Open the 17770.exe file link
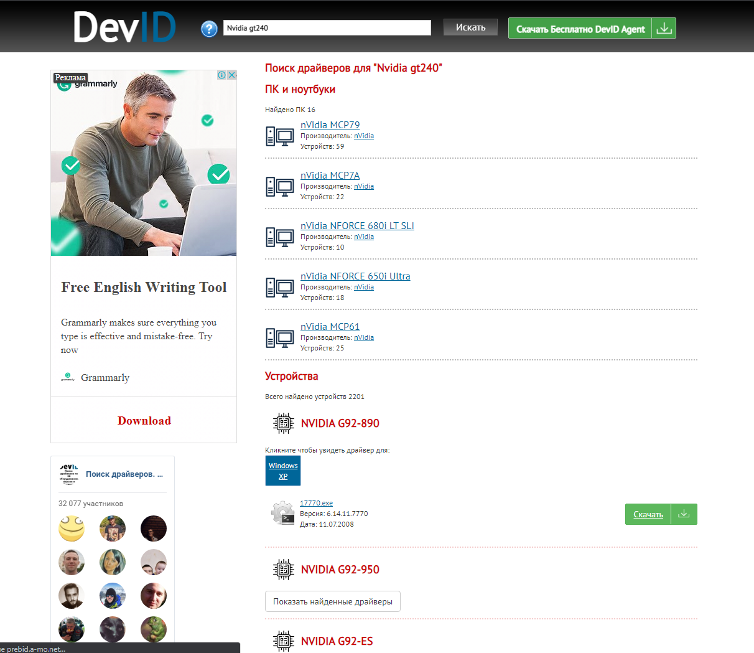 point(316,503)
